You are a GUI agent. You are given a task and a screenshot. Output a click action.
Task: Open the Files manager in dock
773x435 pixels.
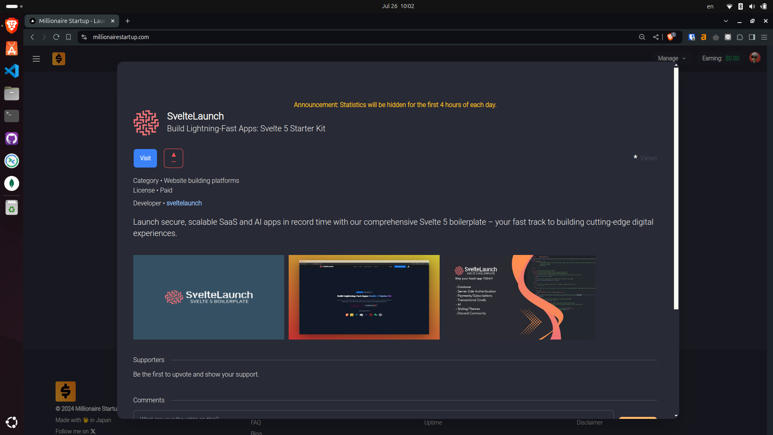pyautogui.click(x=12, y=93)
